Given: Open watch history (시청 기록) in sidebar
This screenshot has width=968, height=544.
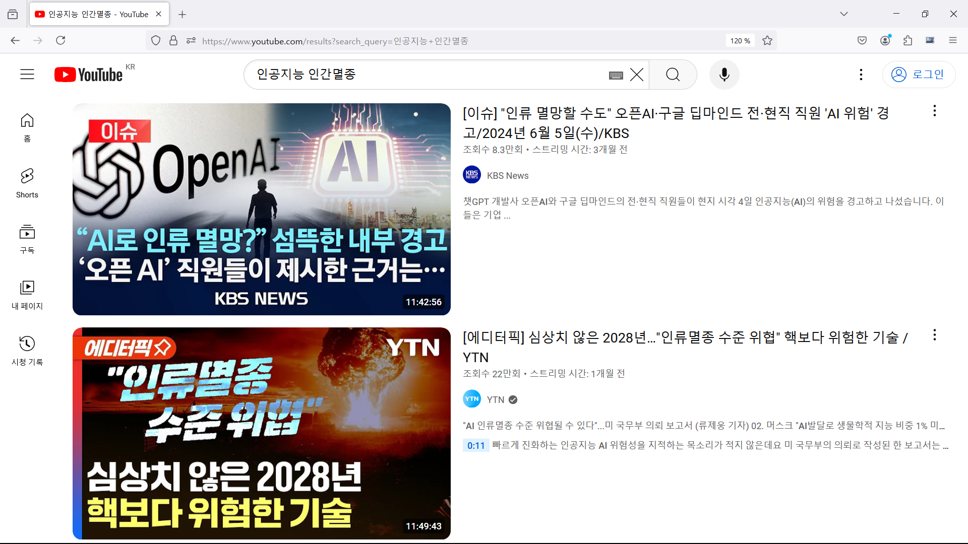Looking at the screenshot, I should [x=27, y=350].
